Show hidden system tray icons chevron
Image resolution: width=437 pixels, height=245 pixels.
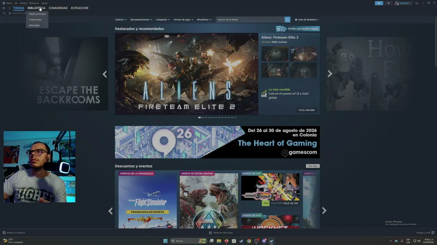[x=391, y=241]
